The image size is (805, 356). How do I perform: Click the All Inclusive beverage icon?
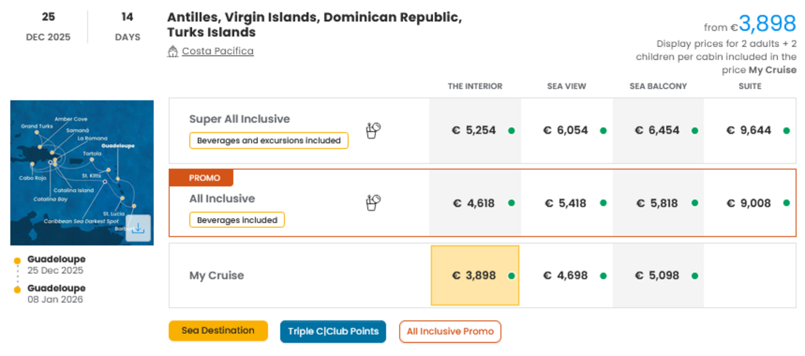click(373, 202)
